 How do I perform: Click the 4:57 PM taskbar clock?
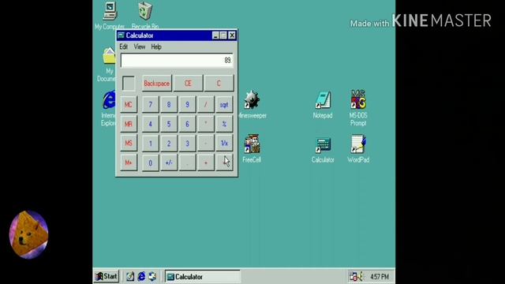coord(380,277)
